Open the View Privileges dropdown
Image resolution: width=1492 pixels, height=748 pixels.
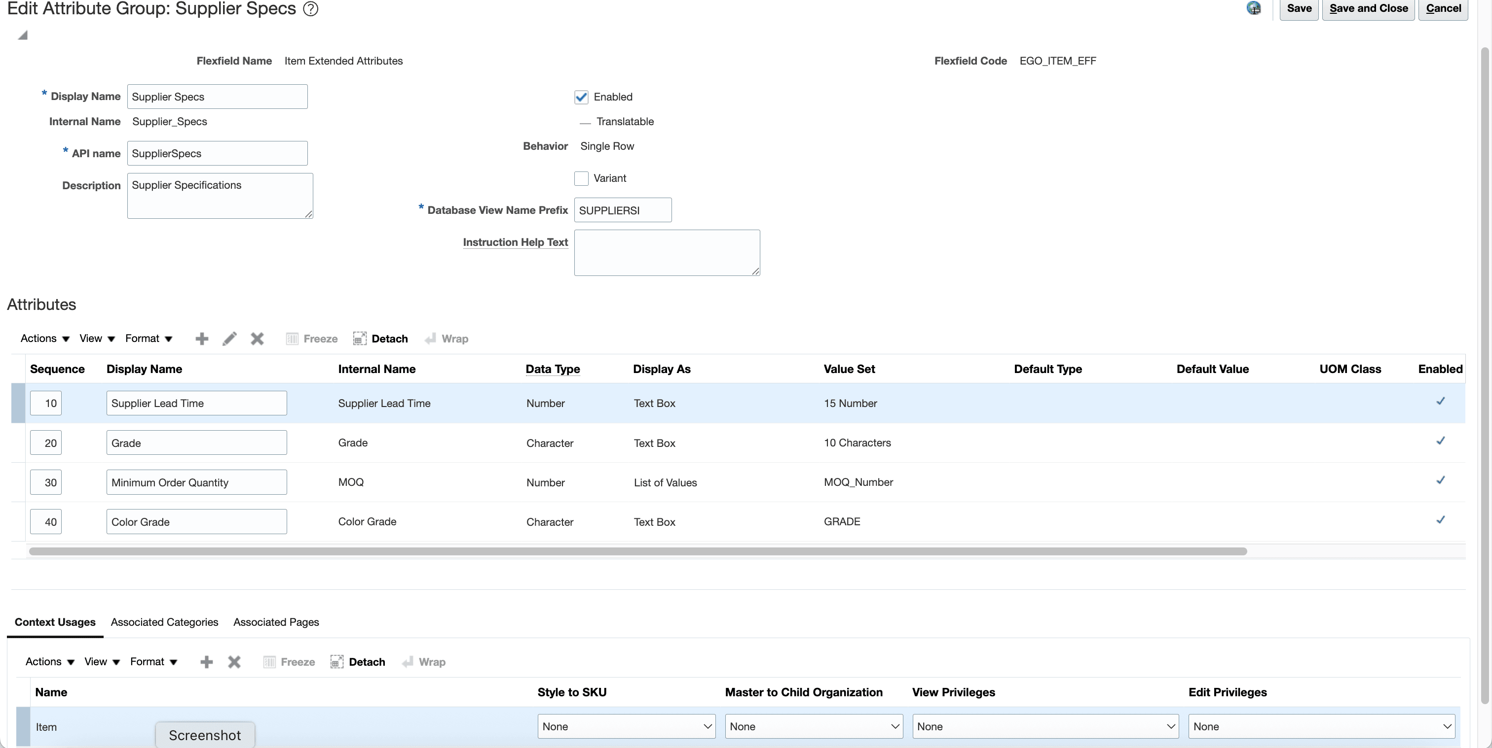tap(1045, 727)
